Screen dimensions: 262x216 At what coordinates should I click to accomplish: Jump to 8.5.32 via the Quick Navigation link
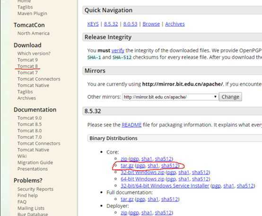click(x=111, y=24)
